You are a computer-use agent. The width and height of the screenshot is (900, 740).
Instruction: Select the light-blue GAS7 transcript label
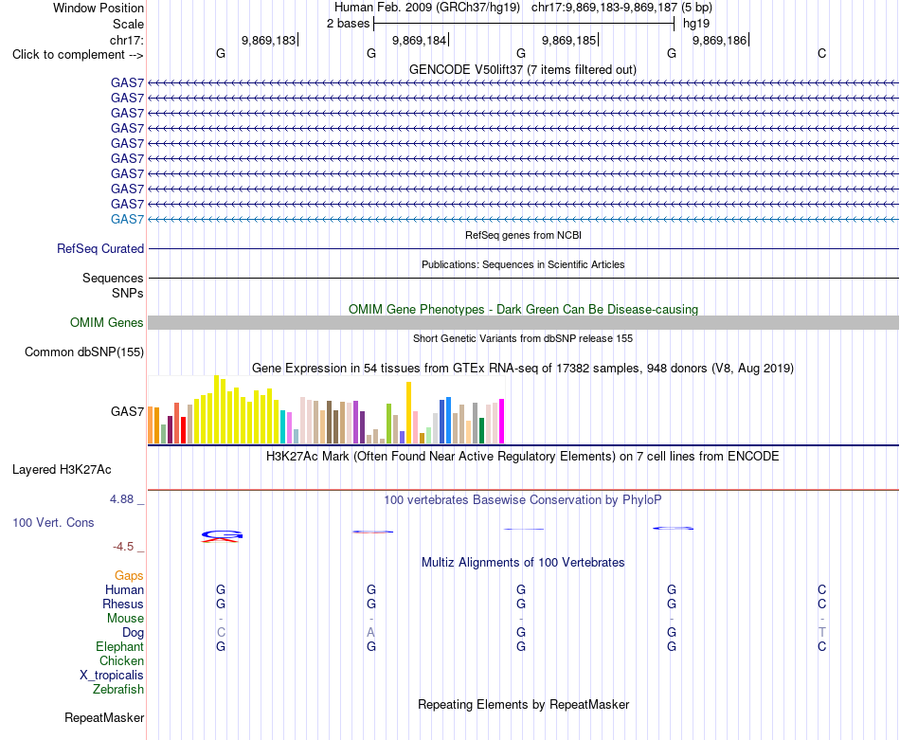[x=128, y=219]
